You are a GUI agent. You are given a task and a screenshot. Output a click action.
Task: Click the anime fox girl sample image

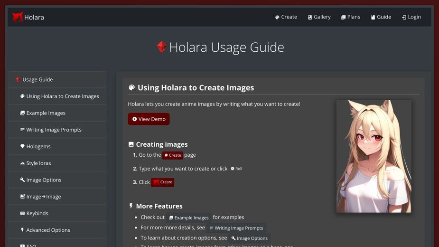(374, 156)
